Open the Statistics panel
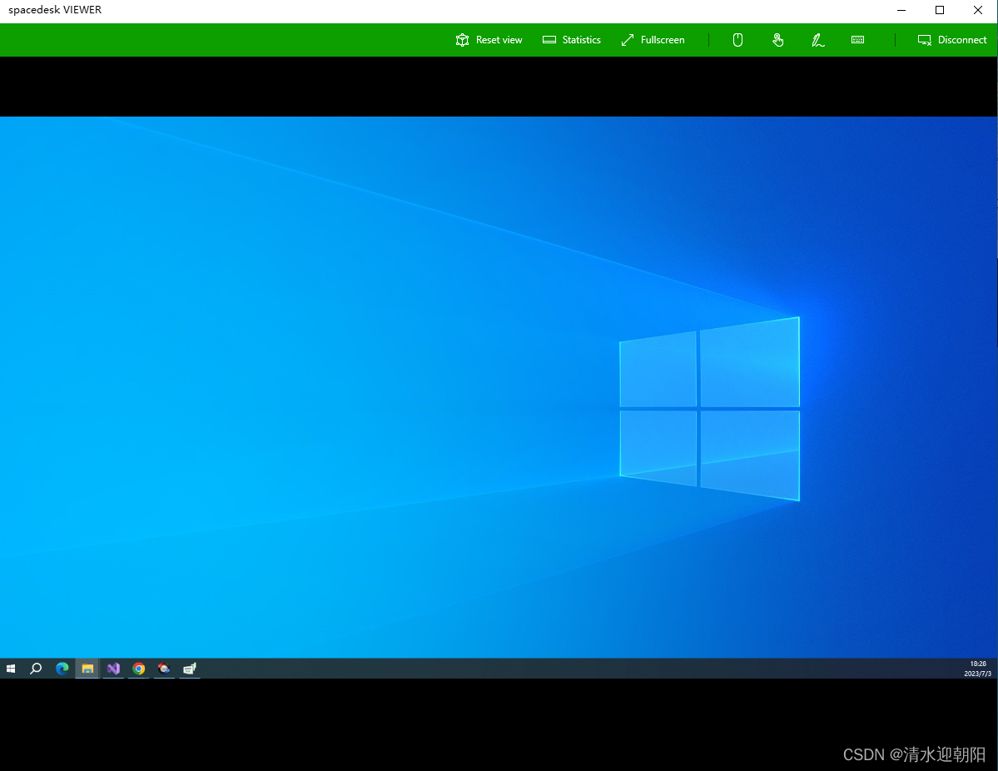 (x=572, y=39)
